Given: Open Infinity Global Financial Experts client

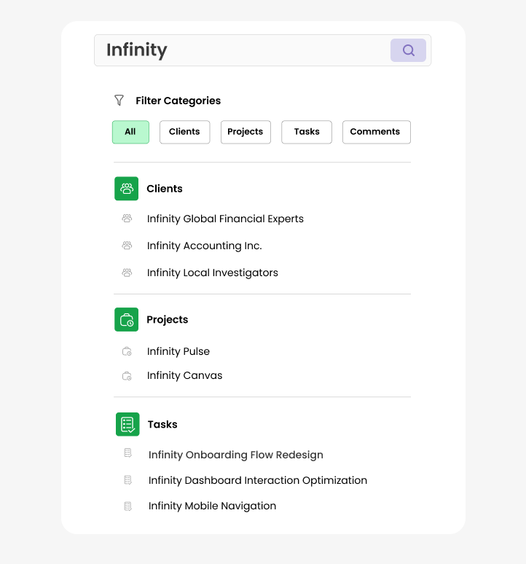Looking at the screenshot, I should click(x=225, y=219).
